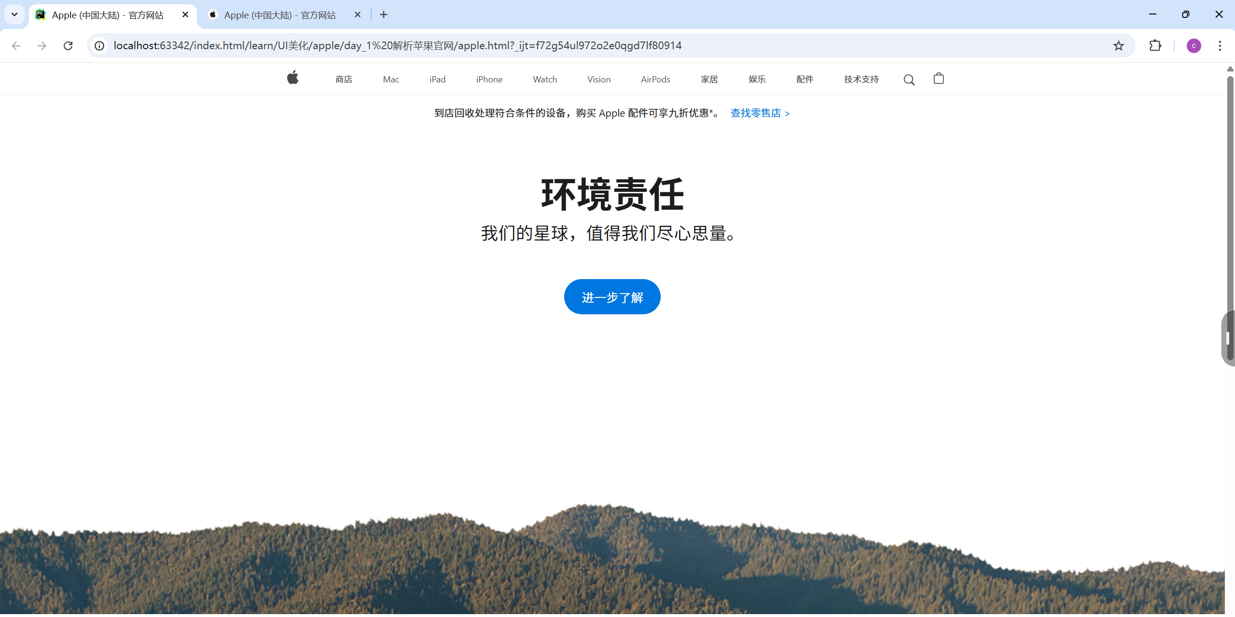Image resolution: width=1235 pixels, height=617 pixels.
Task: Click the purple profile avatar
Action: (x=1193, y=46)
